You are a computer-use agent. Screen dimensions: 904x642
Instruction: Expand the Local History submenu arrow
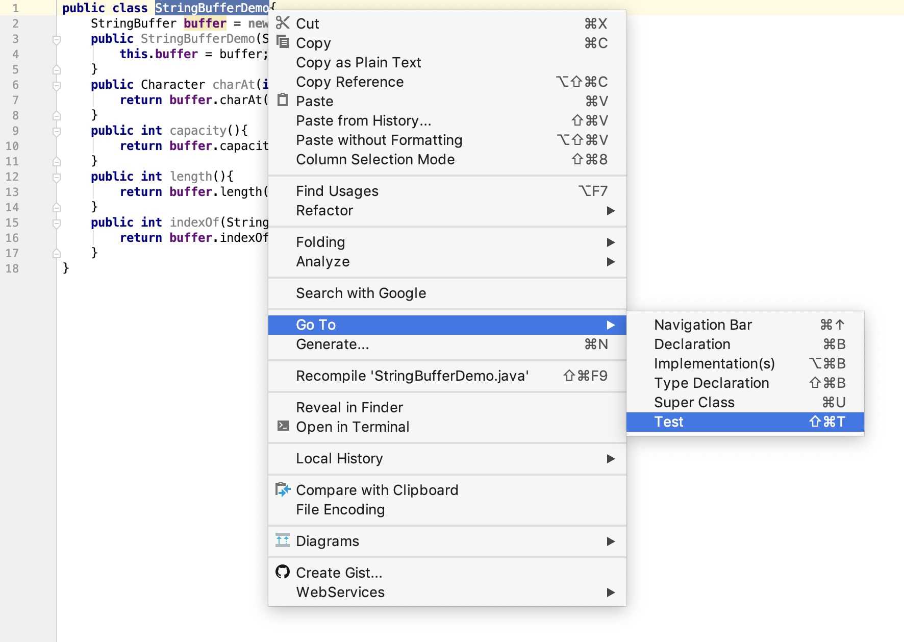(x=611, y=459)
